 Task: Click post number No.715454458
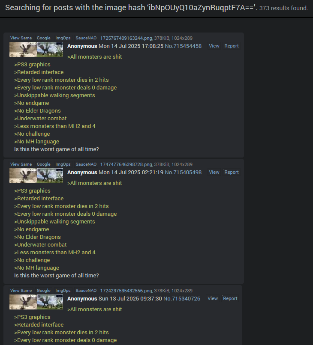tap(183, 46)
